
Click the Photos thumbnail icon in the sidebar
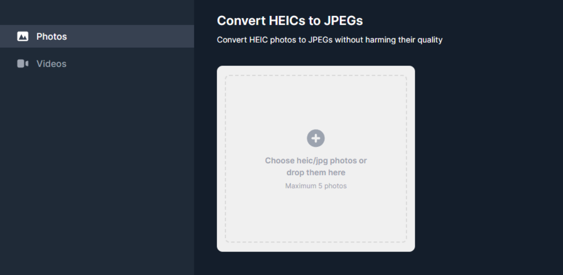[x=23, y=36]
